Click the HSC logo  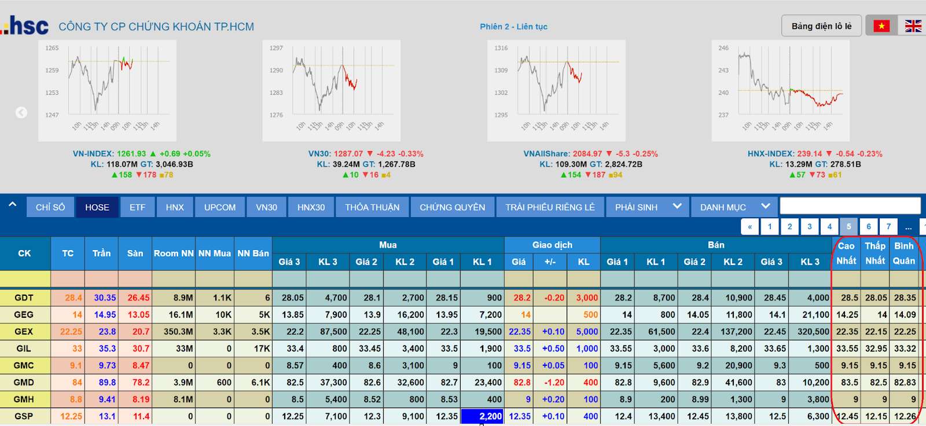tap(25, 26)
